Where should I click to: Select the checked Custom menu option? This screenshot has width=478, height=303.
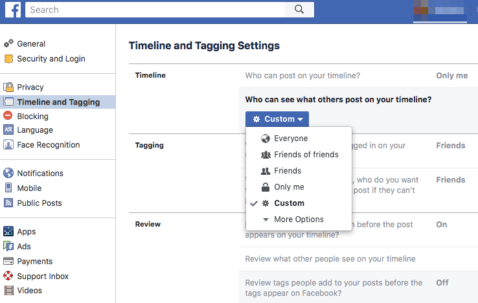(x=289, y=203)
